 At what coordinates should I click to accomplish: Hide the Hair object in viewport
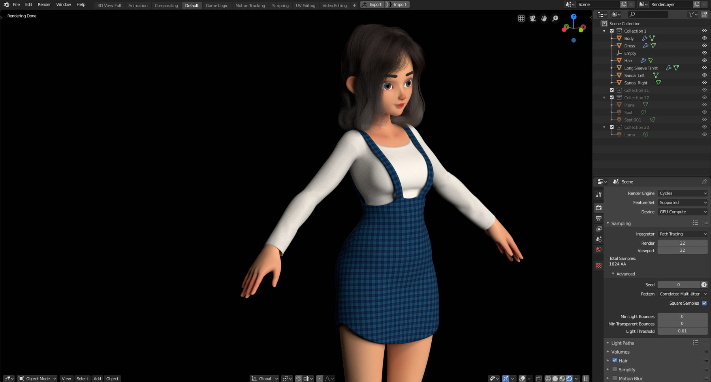tap(704, 60)
